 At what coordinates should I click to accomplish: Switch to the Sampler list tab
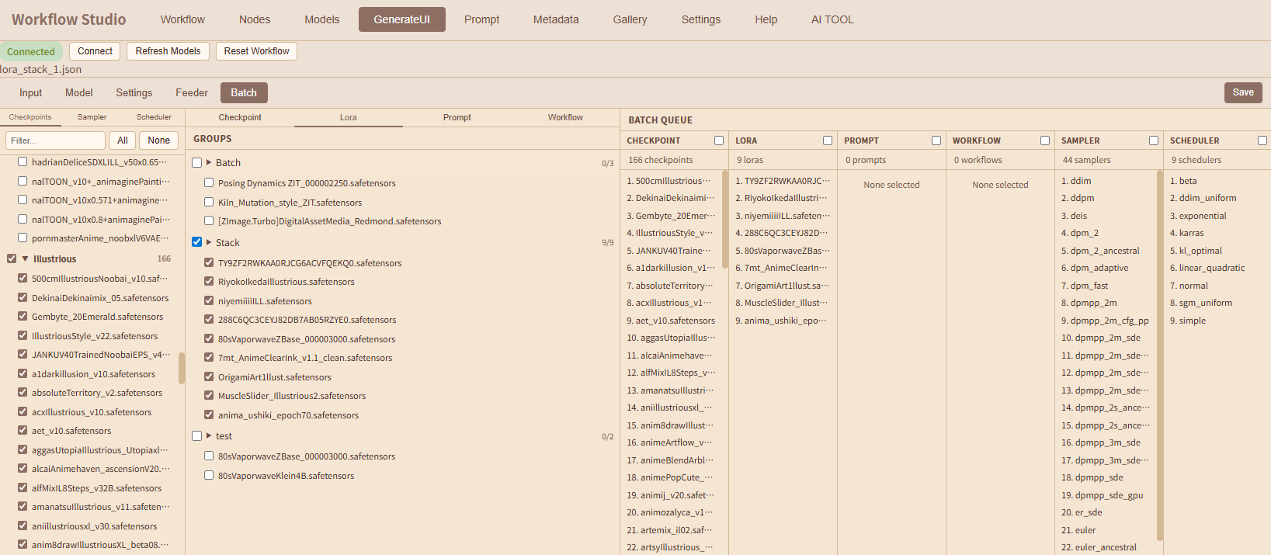(92, 117)
